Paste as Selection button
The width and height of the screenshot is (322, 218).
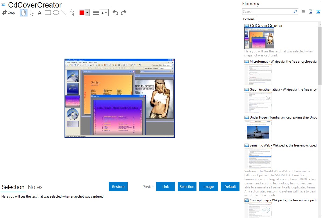(187, 187)
